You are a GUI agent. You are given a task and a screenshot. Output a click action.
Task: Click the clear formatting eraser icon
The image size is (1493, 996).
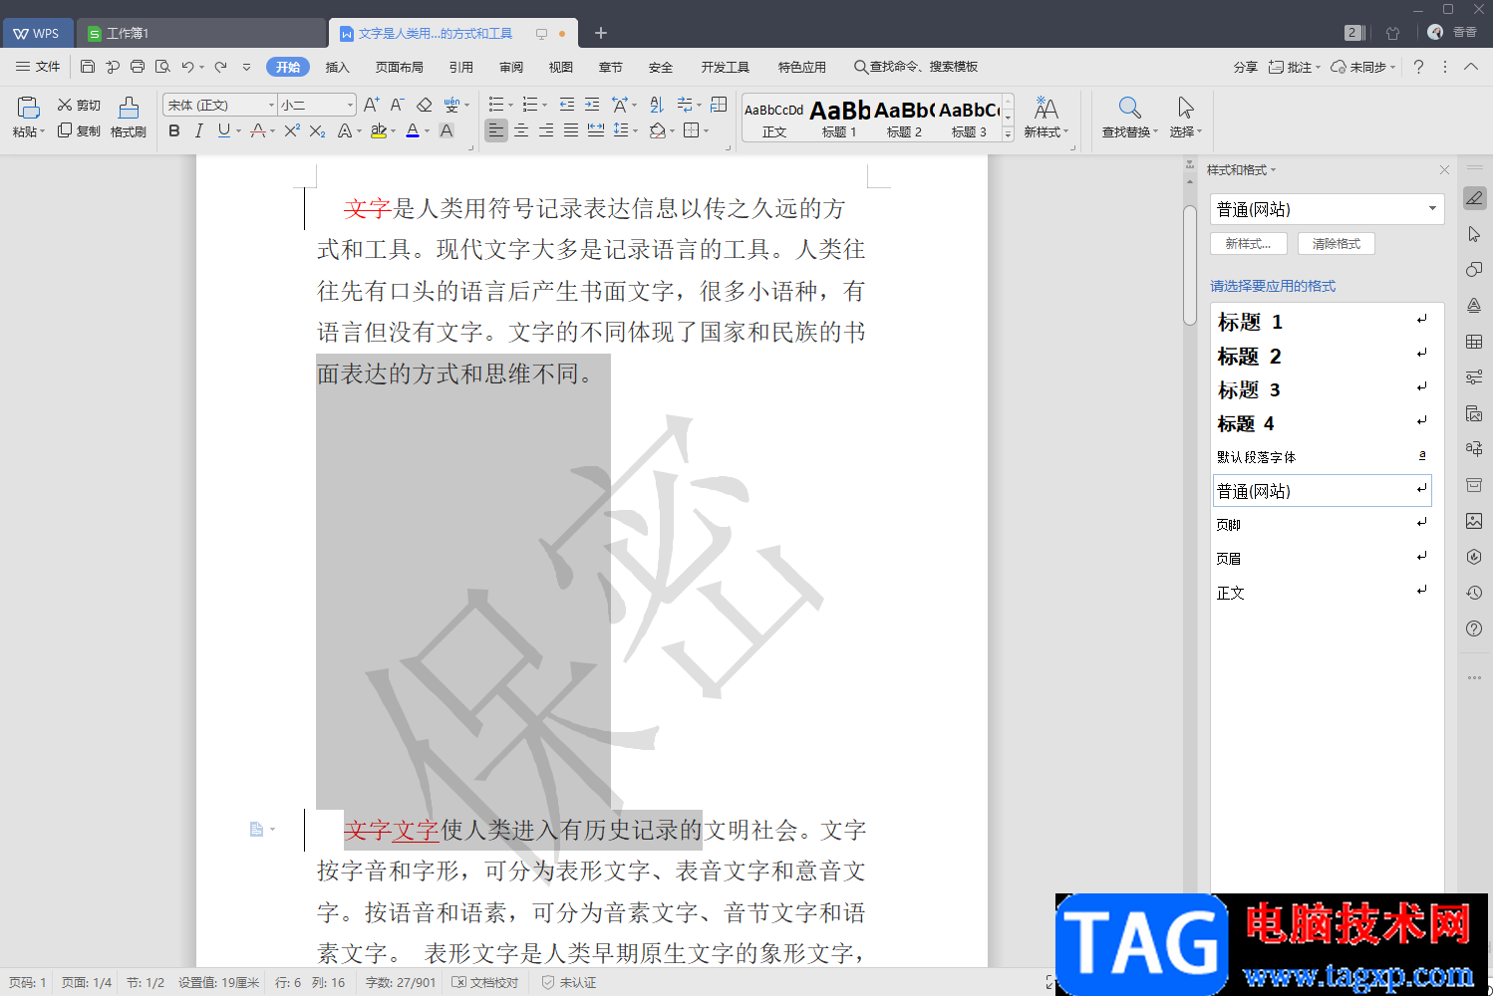(425, 105)
